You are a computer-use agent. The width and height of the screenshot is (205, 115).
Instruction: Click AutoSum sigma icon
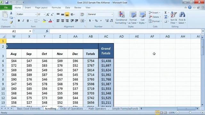pos(166,13)
